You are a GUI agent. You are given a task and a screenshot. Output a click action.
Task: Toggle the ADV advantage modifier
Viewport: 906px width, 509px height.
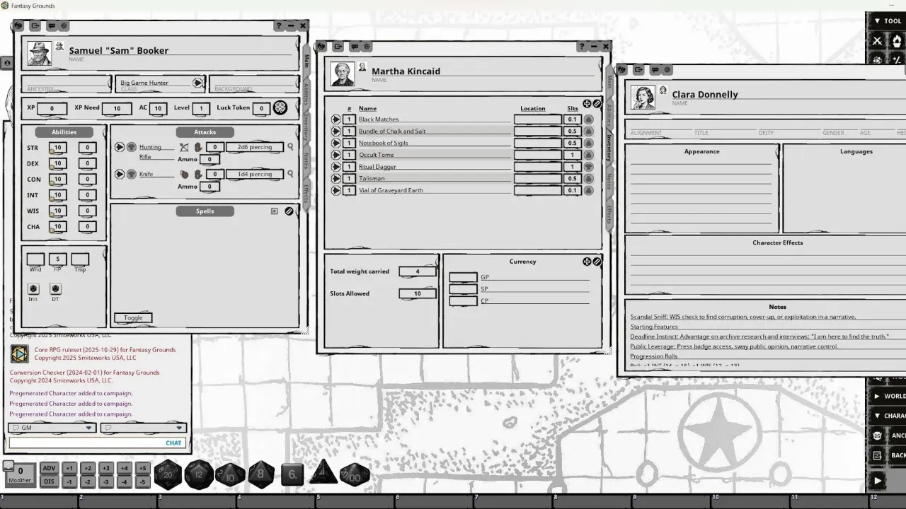click(x=49, y=468)
